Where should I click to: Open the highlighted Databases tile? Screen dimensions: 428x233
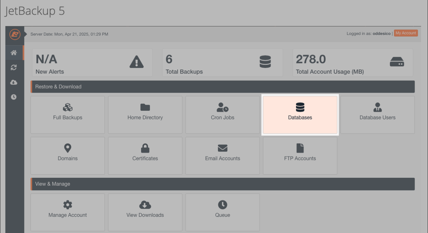click(x=300, y=115)
